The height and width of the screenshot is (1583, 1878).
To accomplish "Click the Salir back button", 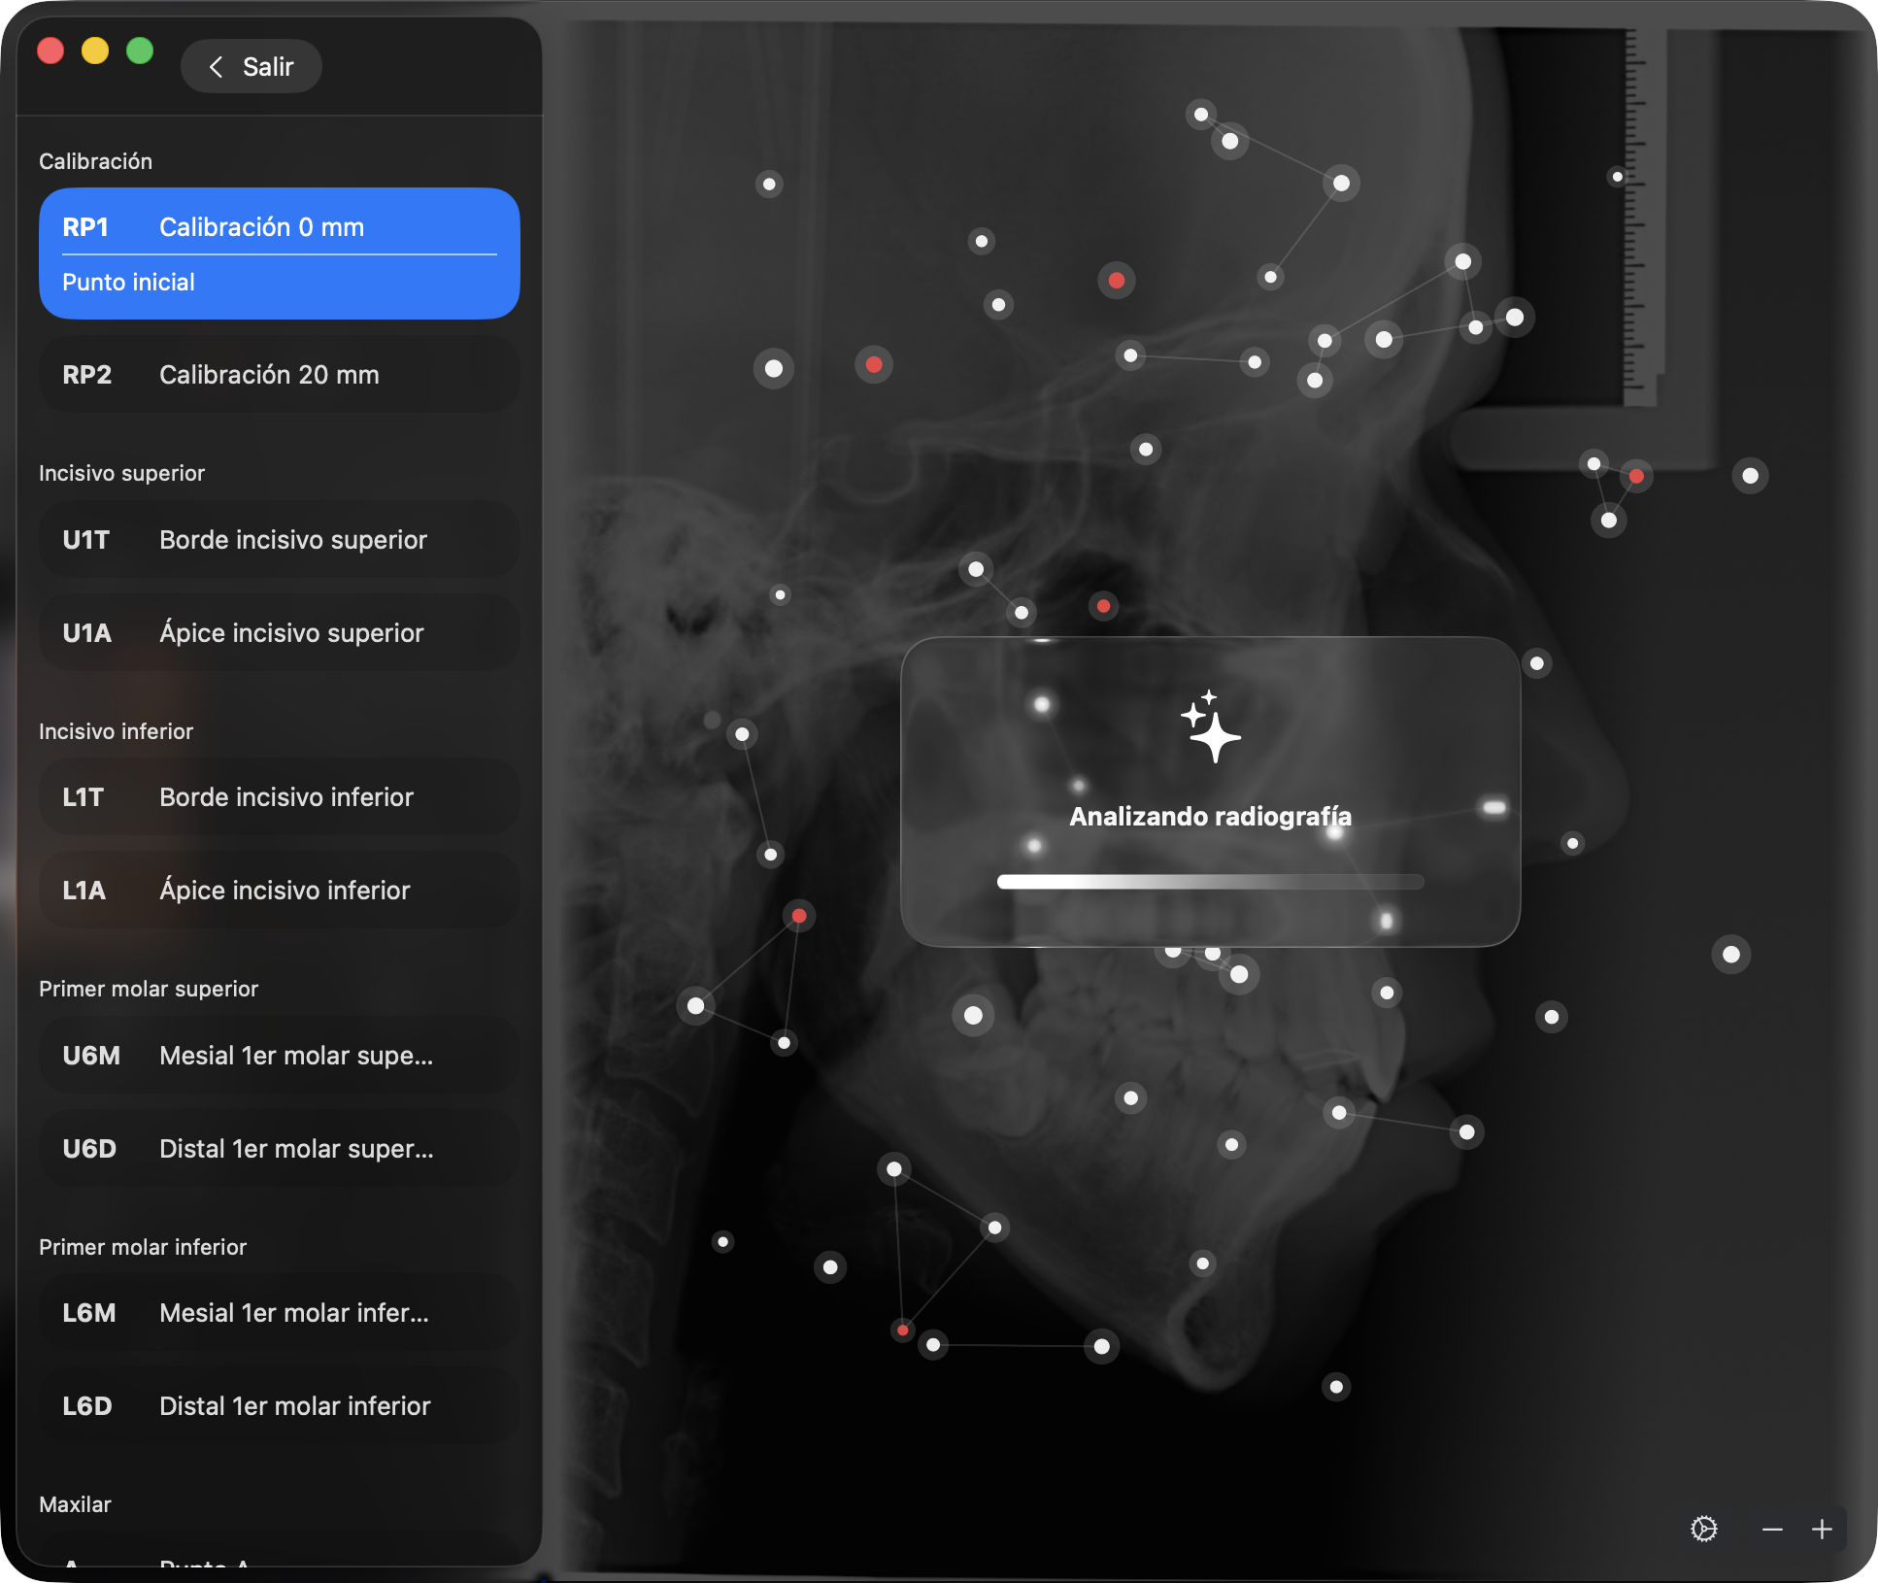I will [251, 66].
